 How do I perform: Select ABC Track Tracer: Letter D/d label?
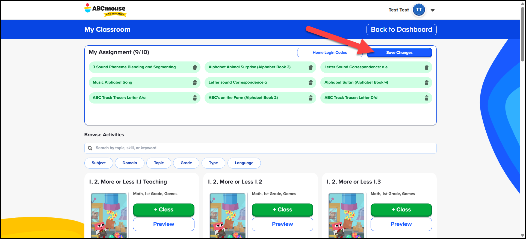(x=351, y=98)
